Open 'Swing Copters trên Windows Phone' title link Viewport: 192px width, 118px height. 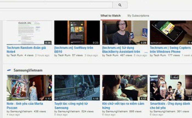170,50
